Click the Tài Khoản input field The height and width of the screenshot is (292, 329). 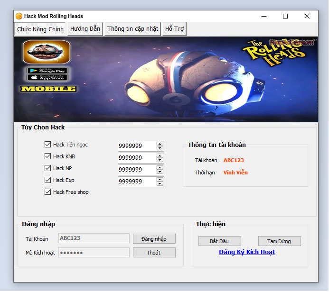[94, 238]
